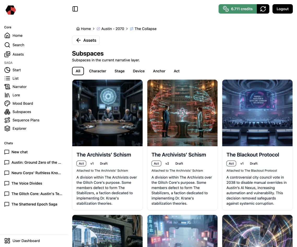Open chat 'Austin: Ground Zero of the ...'
297x247 pixels.
[33, 162]
